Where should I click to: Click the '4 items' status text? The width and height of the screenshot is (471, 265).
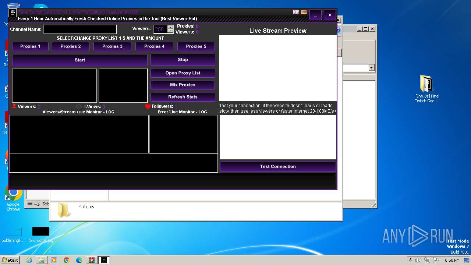point(87,207)
